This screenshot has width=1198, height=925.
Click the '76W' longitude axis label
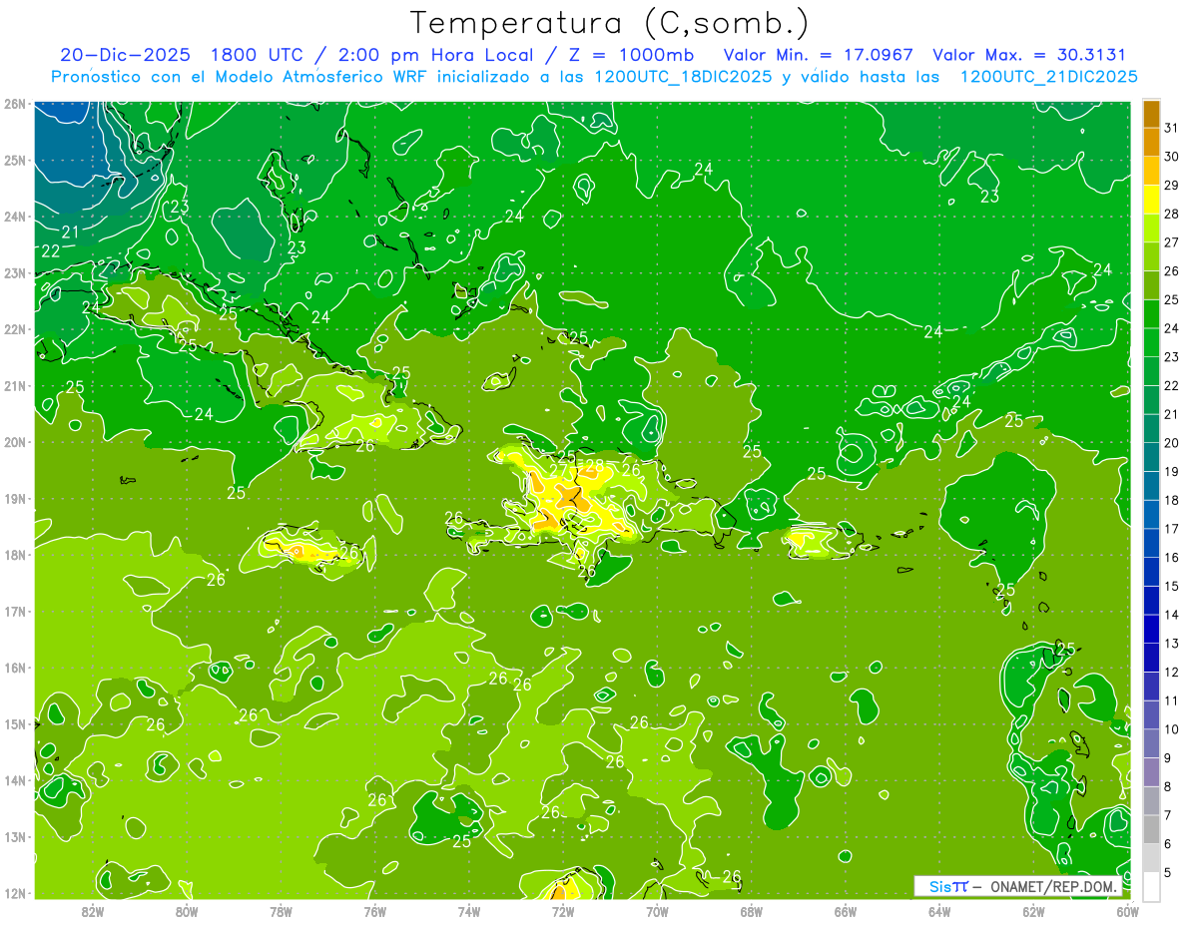(x=374, y=911)
